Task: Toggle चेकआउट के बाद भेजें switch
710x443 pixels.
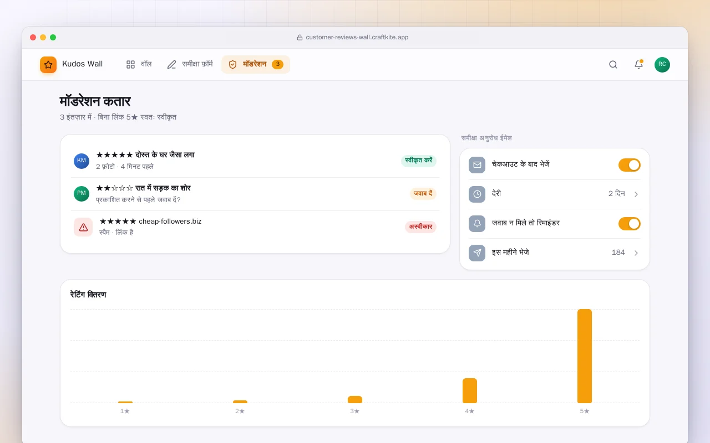Action: pyautogui.click(x=630, y=165)
